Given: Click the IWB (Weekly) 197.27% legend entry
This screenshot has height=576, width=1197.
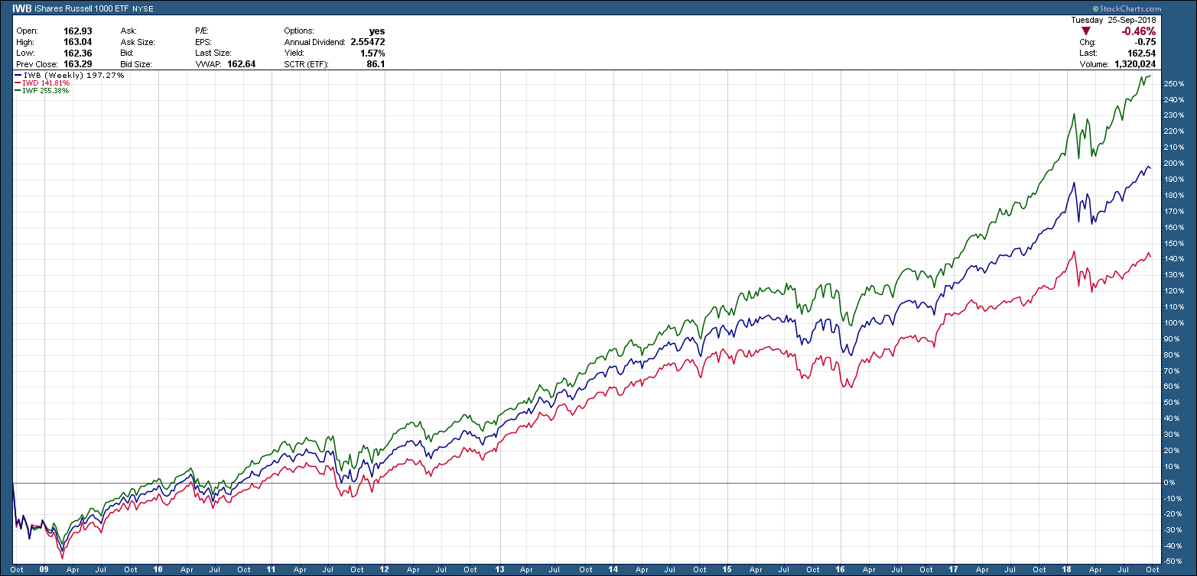Looking at the screenshot, I should 74,76.
